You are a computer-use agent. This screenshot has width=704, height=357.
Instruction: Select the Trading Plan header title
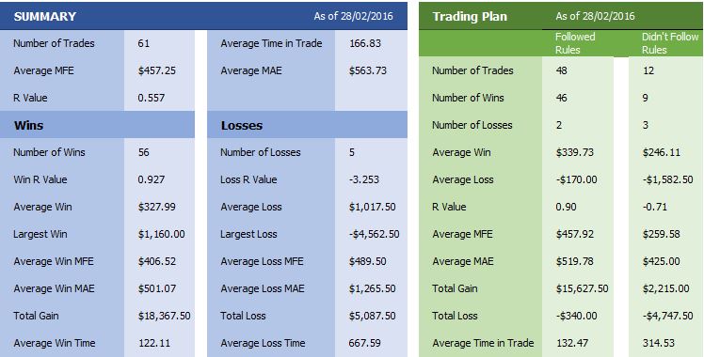[x=470, y=17]
